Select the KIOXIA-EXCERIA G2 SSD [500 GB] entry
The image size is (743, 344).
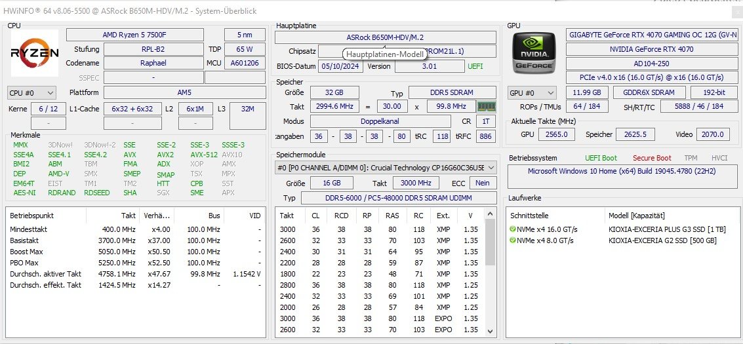pos(662,240)
